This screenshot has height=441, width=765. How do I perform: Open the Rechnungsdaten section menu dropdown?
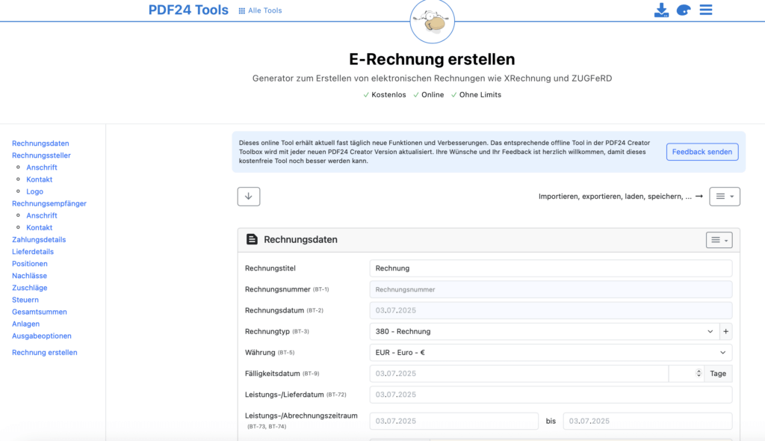click(719, 240)
